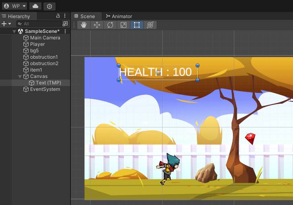293x205 pixels.
Task: Click the Hierarchy search field
Action: point(40,24)
